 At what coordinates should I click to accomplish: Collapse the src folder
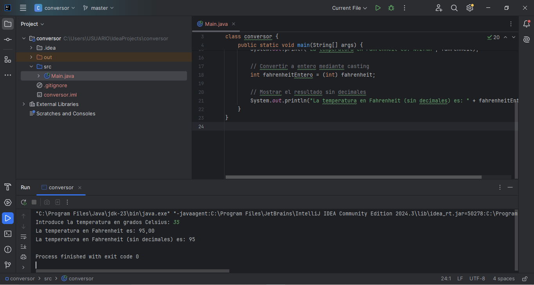(x=31, y=66)
